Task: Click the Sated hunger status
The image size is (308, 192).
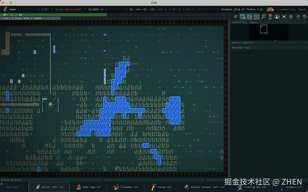Action: pyautogui.click(x=59, y=9)
